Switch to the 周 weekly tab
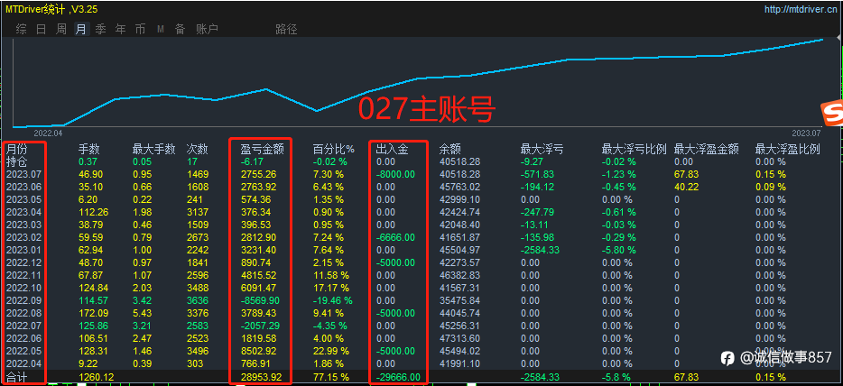Image resolution: width=843 pixels, height=386 pixels. 61,29
